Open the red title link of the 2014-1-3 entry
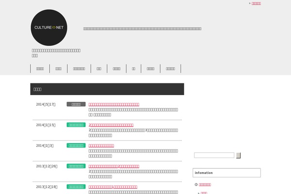Screen dimensions: 291x194 [101, 145]
